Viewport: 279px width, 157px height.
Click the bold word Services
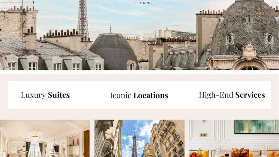[x=250, y=95]
